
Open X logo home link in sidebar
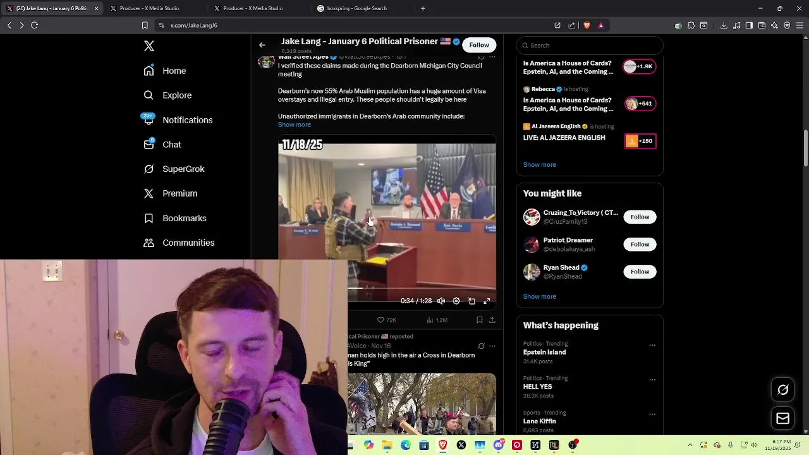pyautogui.click(x=149, y=46)
